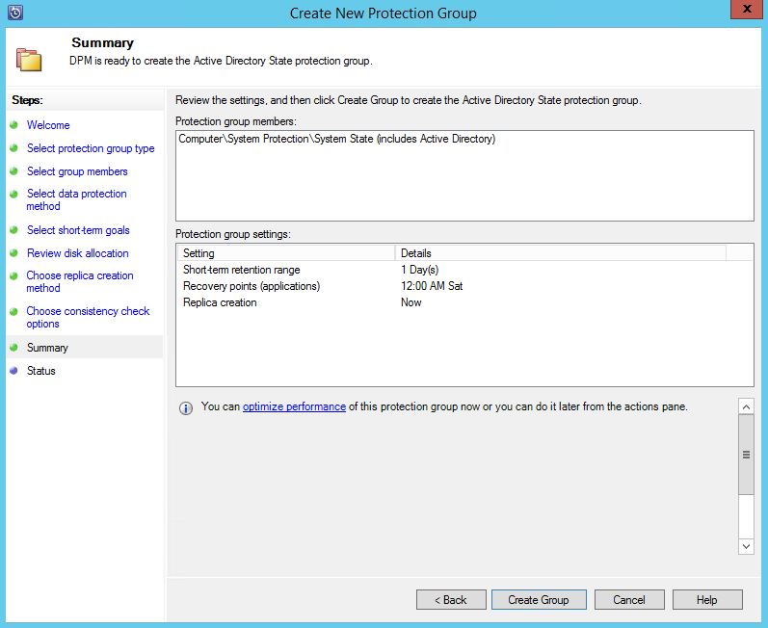This screenshot has width=768, height=628.
Task: Select the Status step
Action: click(x=41, y=371)
